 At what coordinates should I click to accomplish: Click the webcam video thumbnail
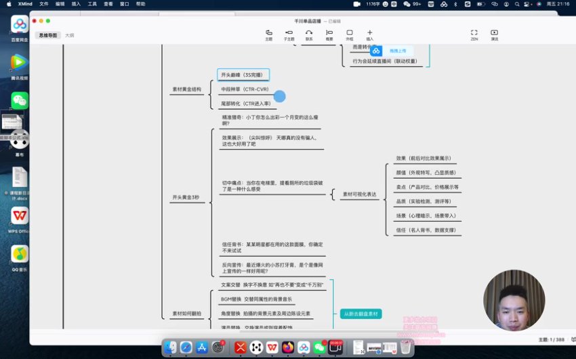(514, 300)
